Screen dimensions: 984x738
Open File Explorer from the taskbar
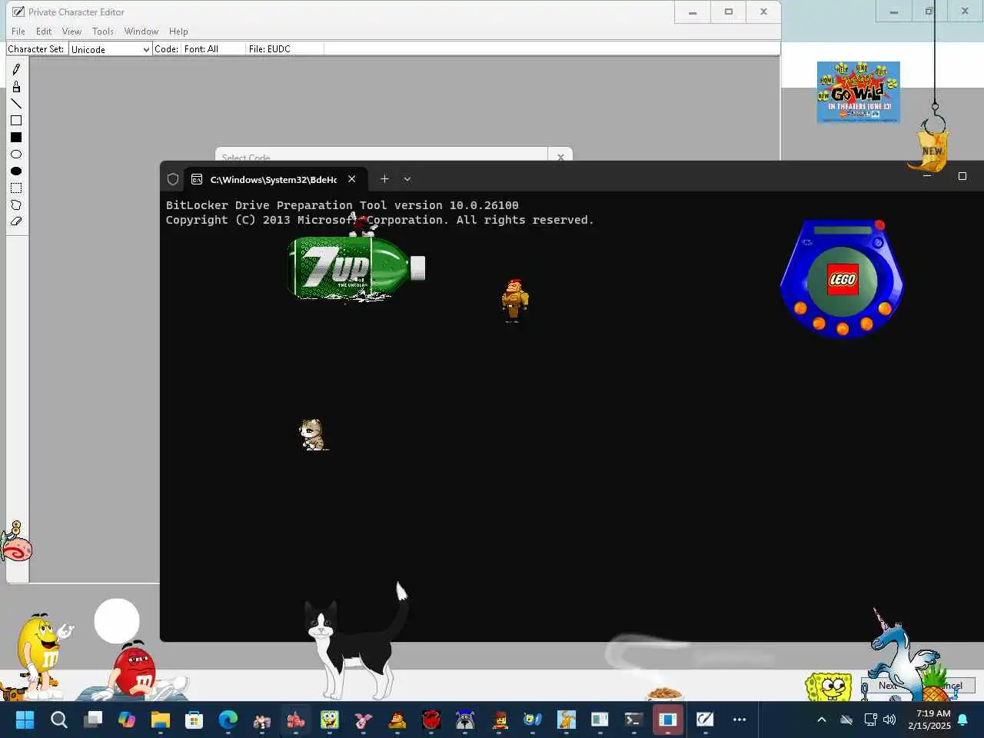point(161,720)
